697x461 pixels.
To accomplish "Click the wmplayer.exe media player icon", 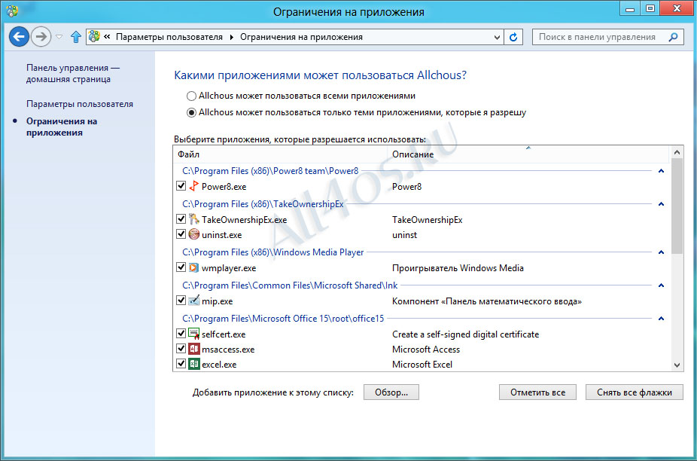I will coord(193,267).
